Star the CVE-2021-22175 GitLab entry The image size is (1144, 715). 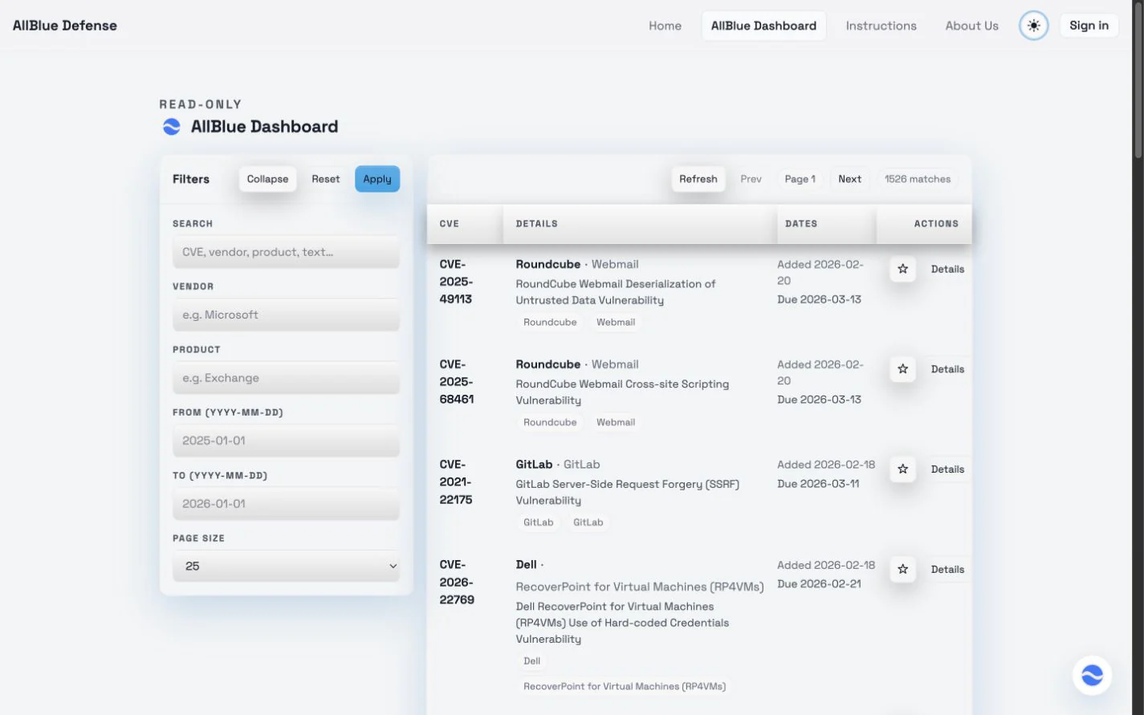[902, 469]
